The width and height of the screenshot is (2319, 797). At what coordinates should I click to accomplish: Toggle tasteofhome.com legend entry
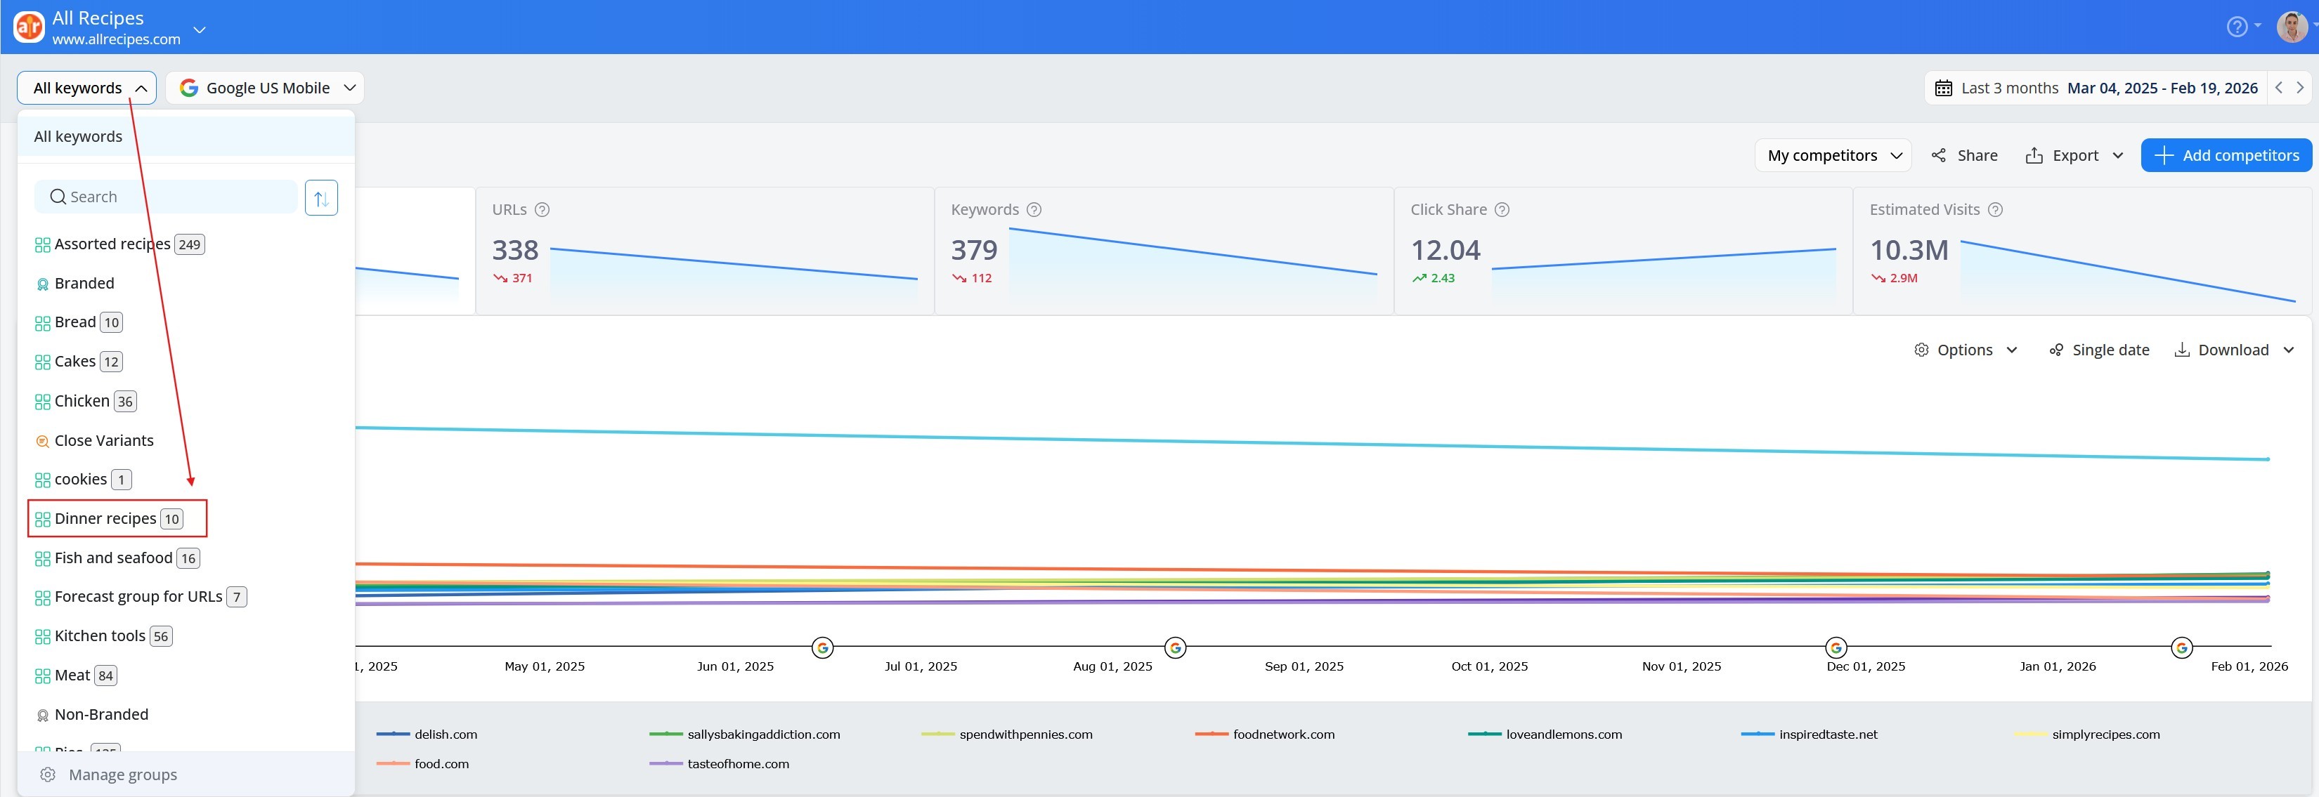720,765
